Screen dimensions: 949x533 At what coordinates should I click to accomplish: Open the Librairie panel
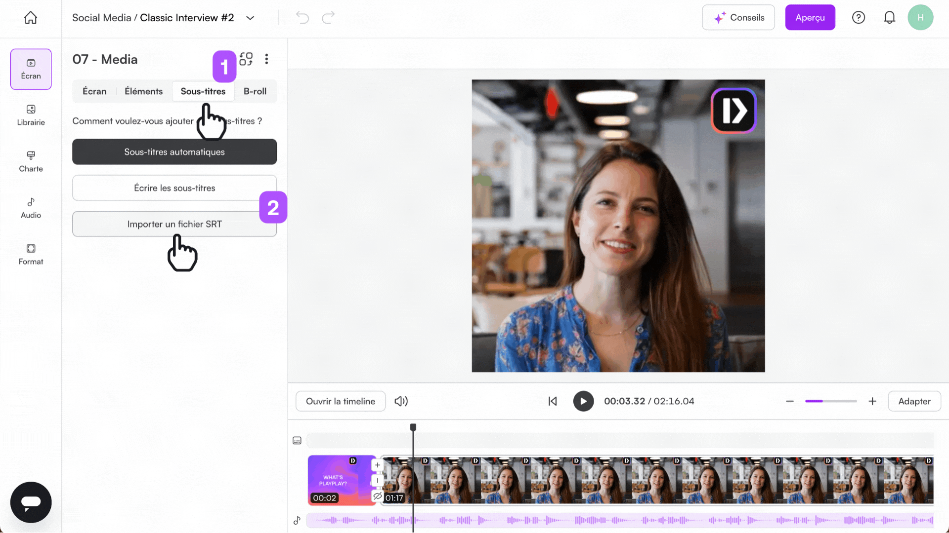[x=31, y=115]
